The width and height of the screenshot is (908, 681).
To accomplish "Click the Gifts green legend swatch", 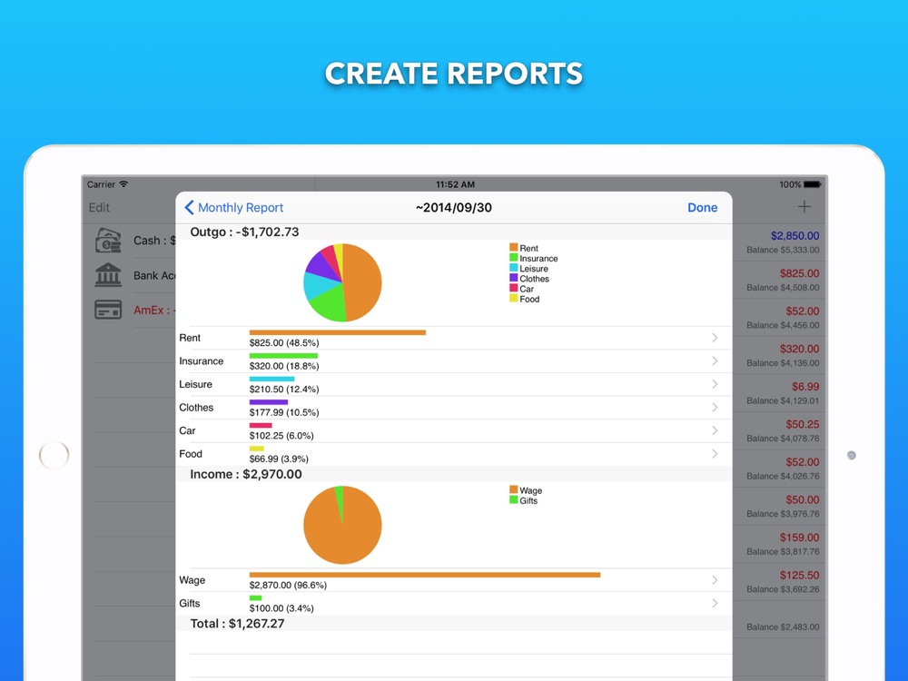I will [x=513, y=499].
